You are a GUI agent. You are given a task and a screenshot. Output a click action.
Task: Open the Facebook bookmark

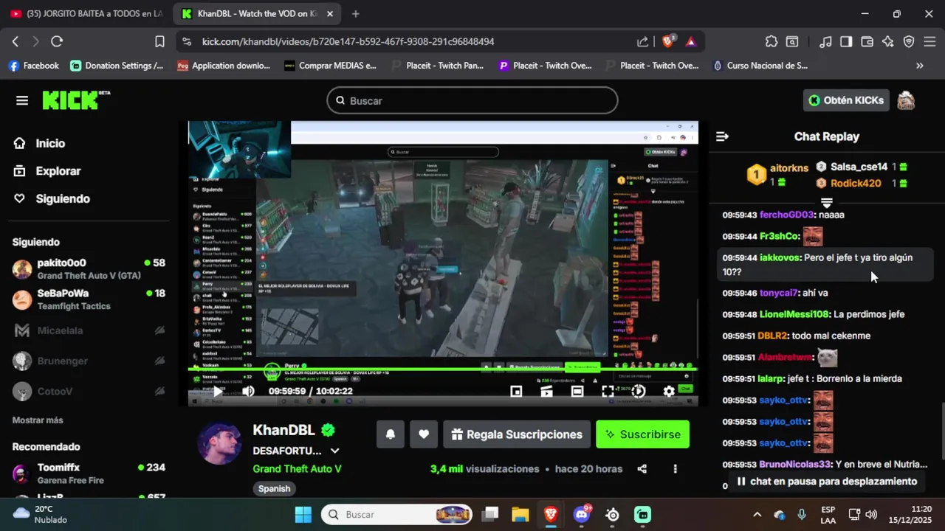[33, 66]
